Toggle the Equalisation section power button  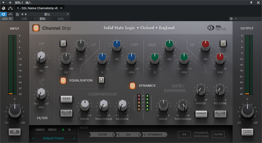coord(63,81)
